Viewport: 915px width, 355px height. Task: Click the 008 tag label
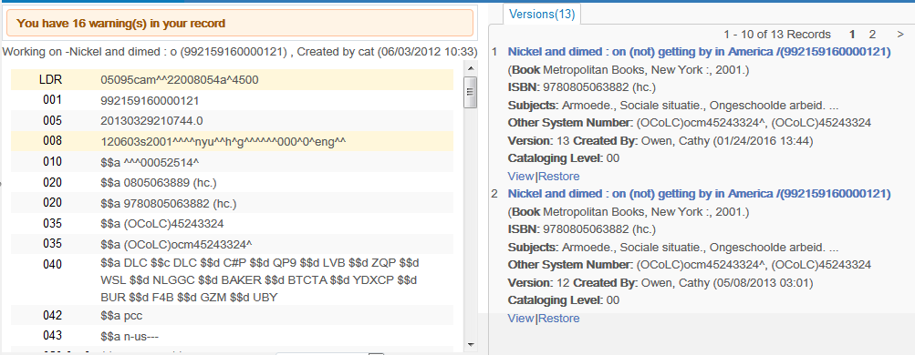(x=52, y=141)
